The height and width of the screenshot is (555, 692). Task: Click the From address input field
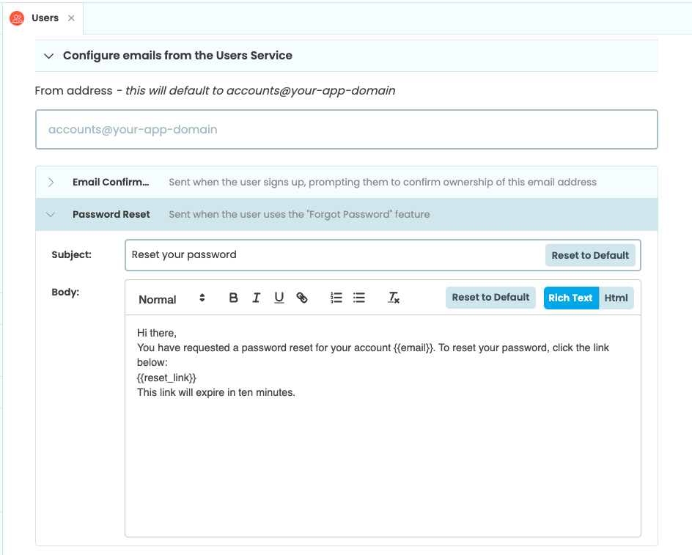[x=346, y=129]
